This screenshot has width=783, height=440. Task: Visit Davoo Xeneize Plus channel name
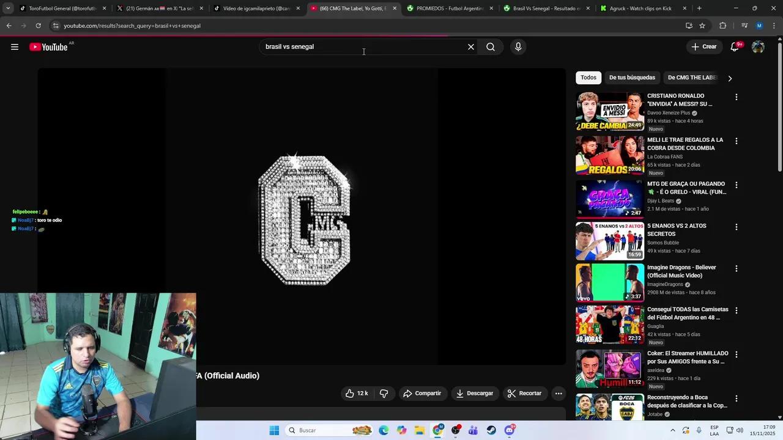669,113
